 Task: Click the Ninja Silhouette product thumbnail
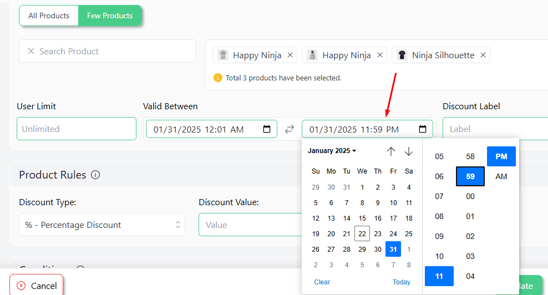(402, 55)
